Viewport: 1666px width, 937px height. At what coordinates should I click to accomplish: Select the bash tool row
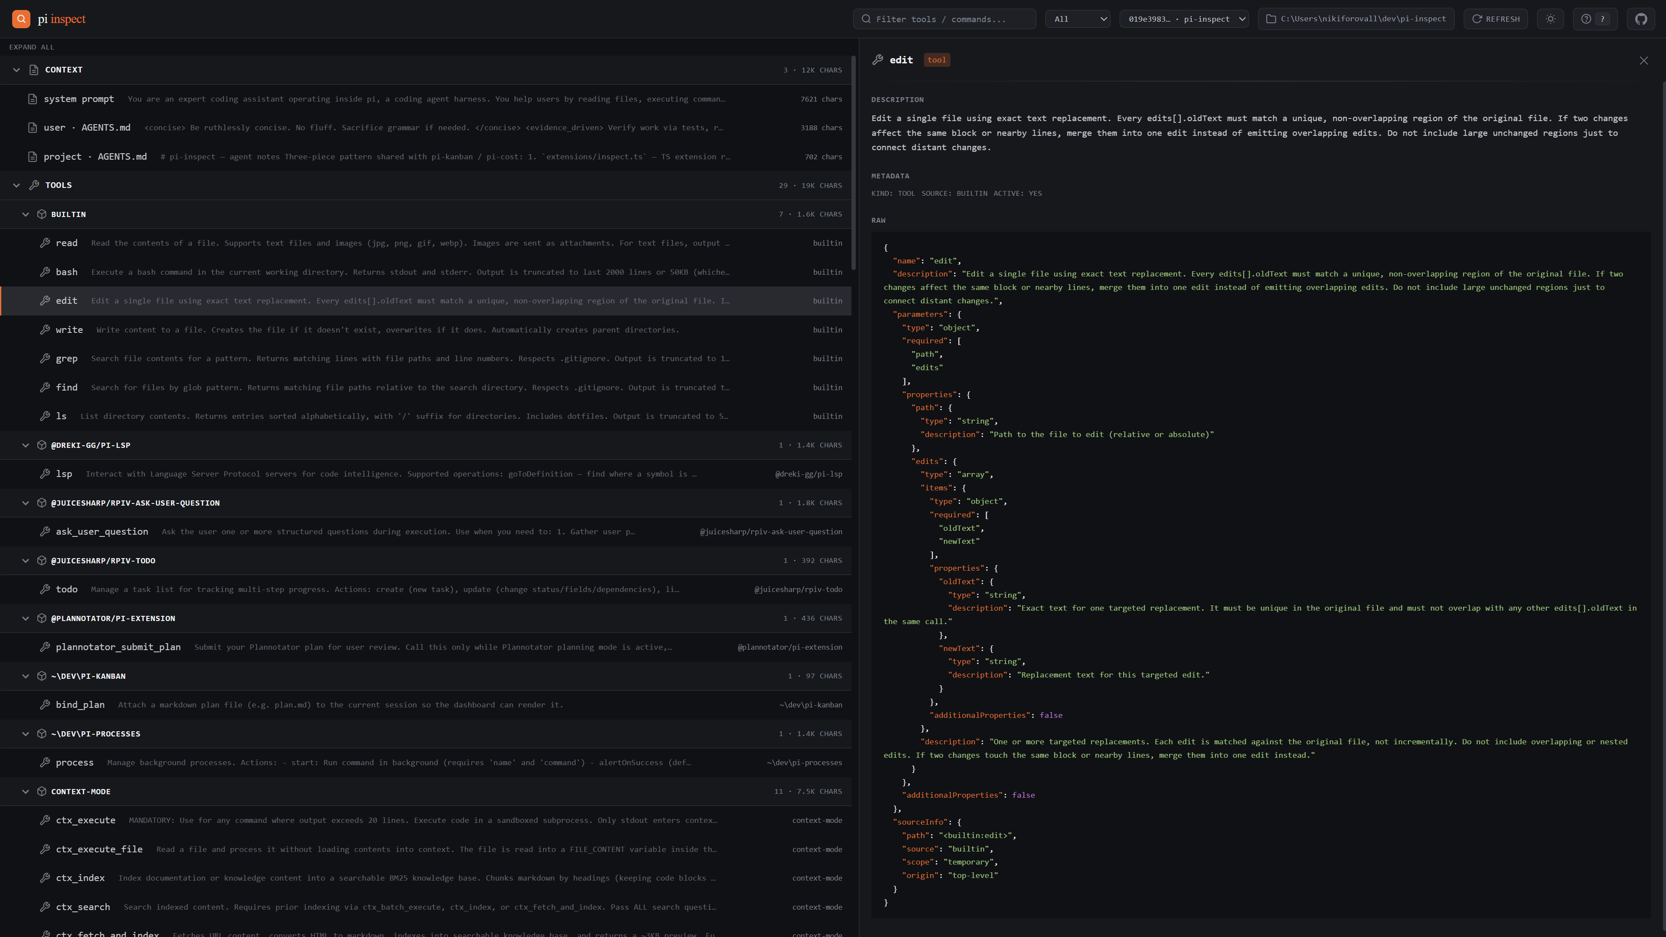pos(426,272)
